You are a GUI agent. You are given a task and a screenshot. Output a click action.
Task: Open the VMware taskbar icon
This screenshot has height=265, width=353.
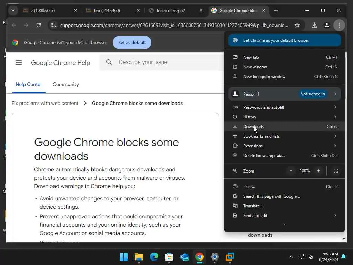pyautogui.click(x=230, y=257)
